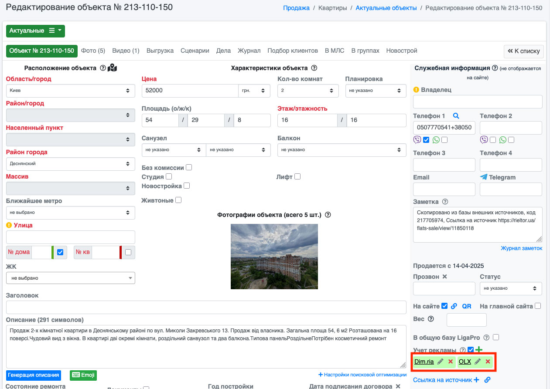550x389 pixels.
Task: Click the green plus next to Учет рекламы
Action: point(478,350)
